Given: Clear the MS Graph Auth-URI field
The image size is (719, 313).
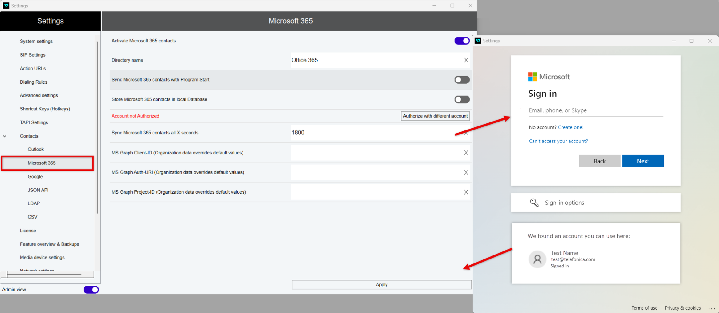Looking at the screenshot, I should point(466,172).
